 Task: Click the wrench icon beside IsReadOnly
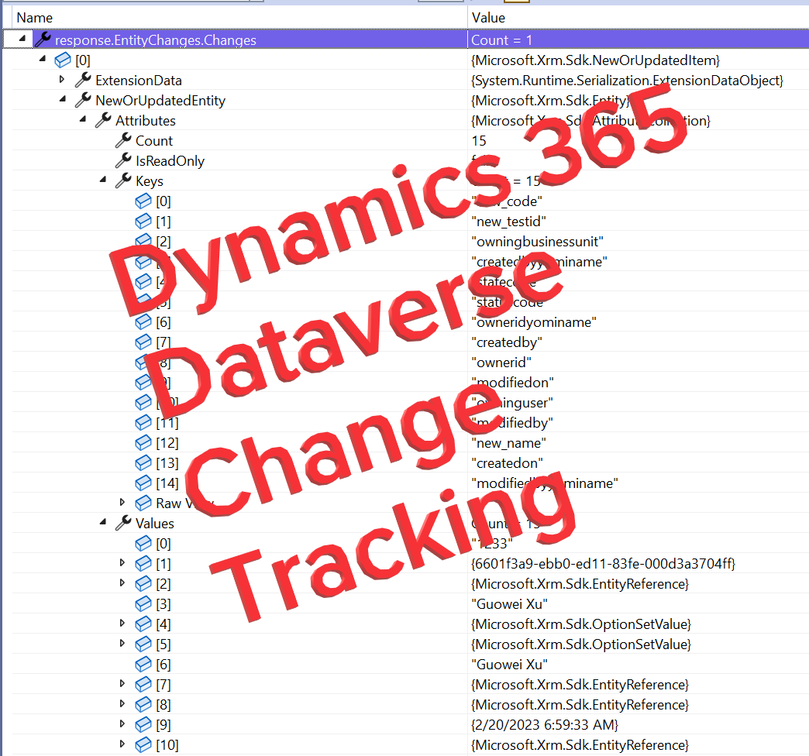pyautogui.click(x=123, y=160)
